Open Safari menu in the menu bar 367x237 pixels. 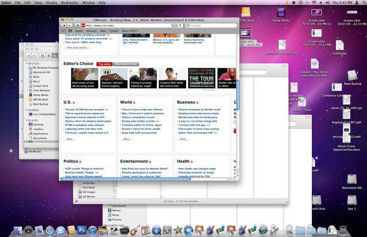click(x=6, y=3)
